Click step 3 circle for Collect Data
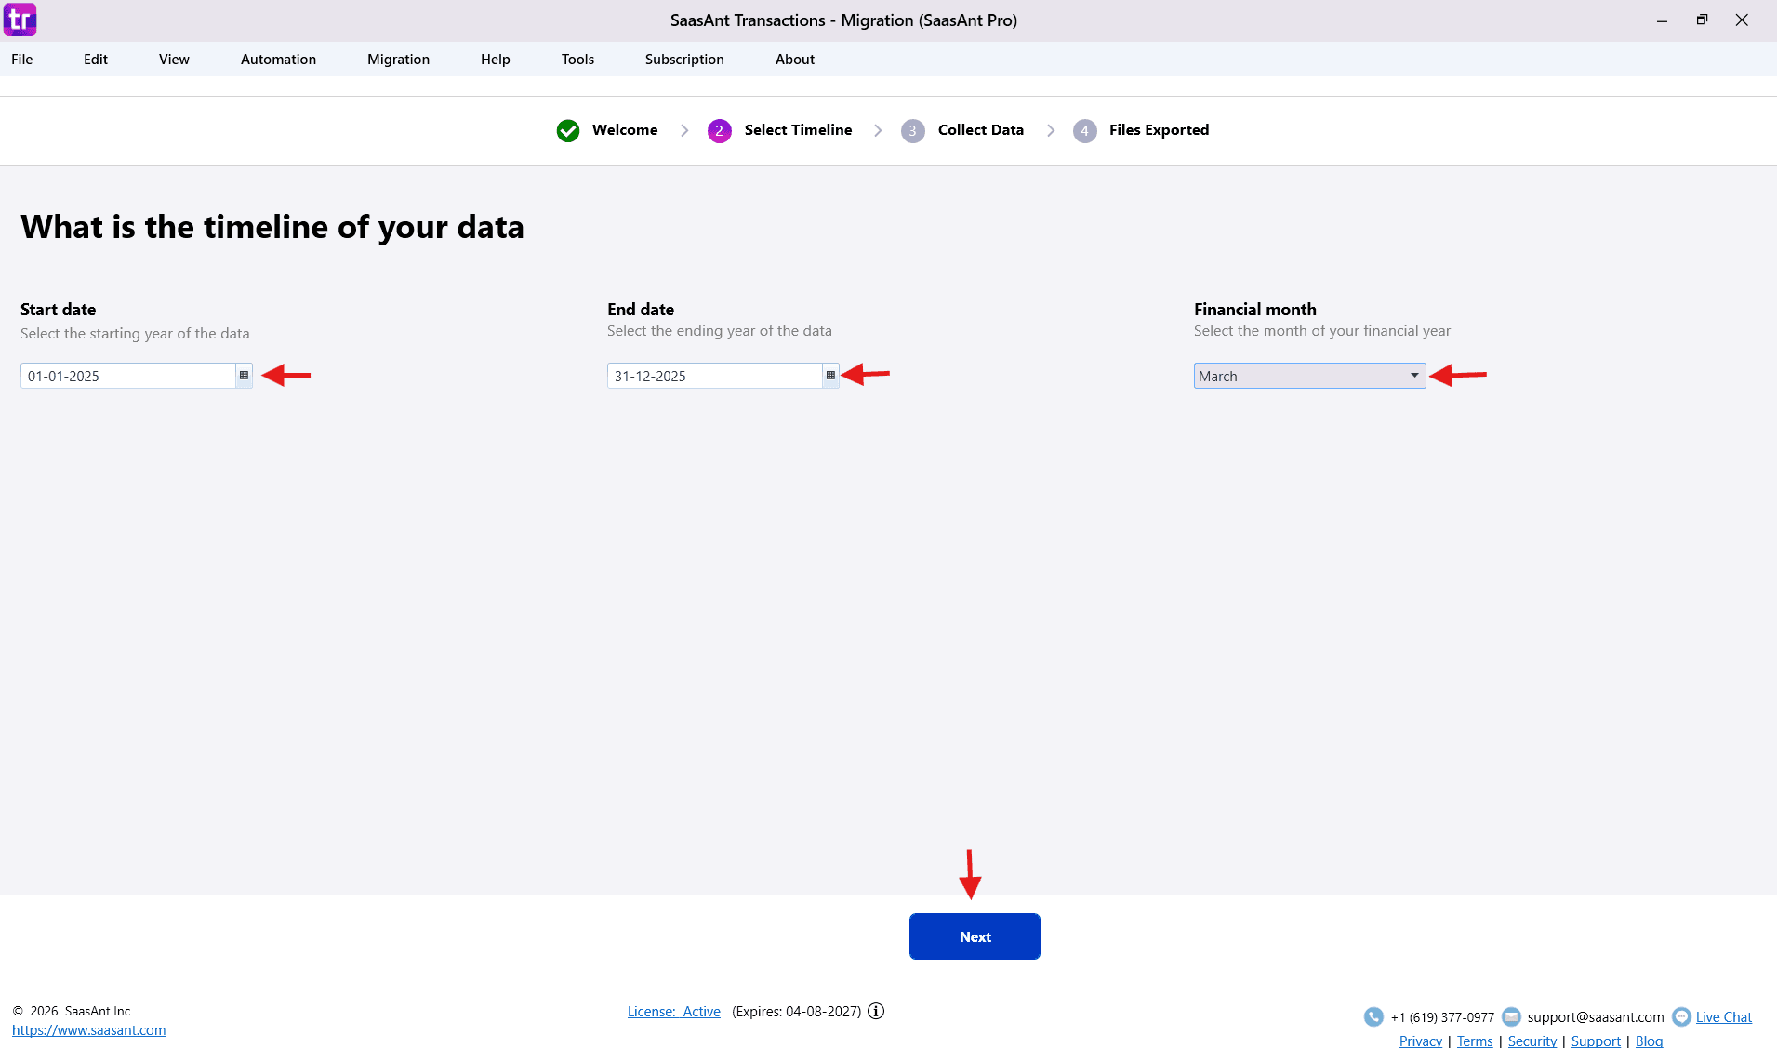Screen dimensions: 1777x1048 click(913, 130)
